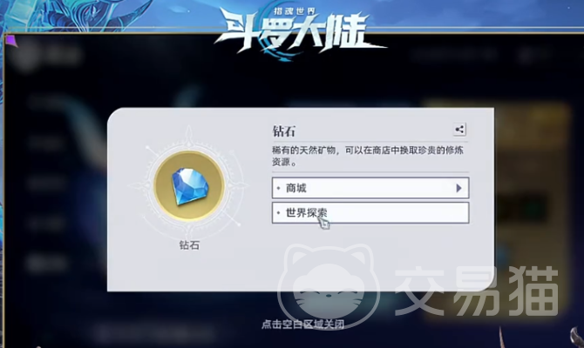Click the 点击空白区域关闭 hint text

(302, 325)
